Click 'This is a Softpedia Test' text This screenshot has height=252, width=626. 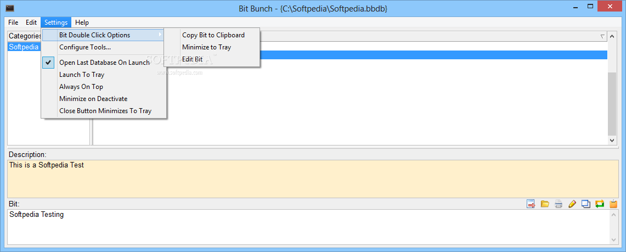(46, 165)
